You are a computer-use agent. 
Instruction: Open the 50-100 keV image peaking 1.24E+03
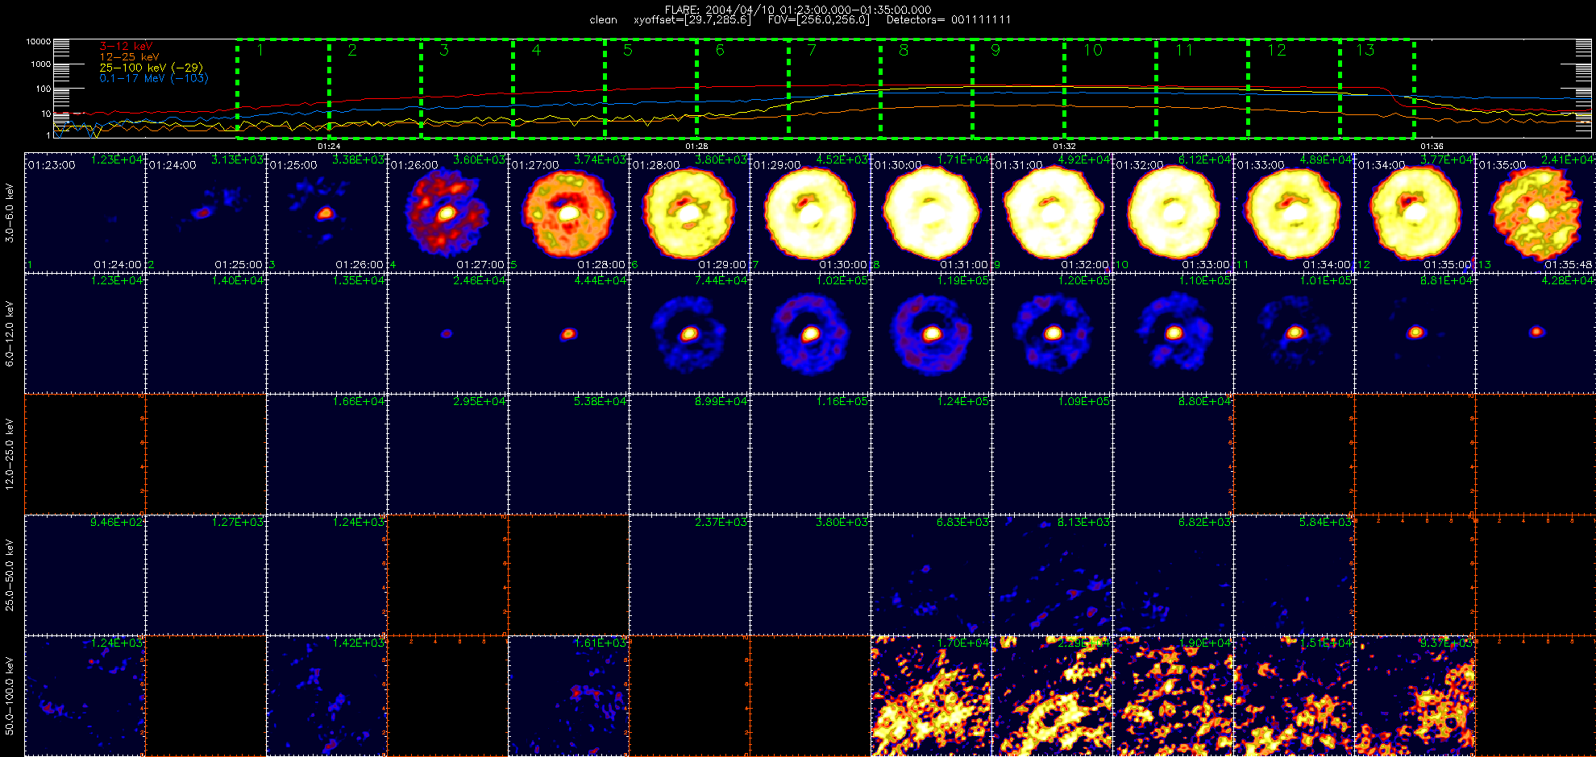(x=85, y=696)
